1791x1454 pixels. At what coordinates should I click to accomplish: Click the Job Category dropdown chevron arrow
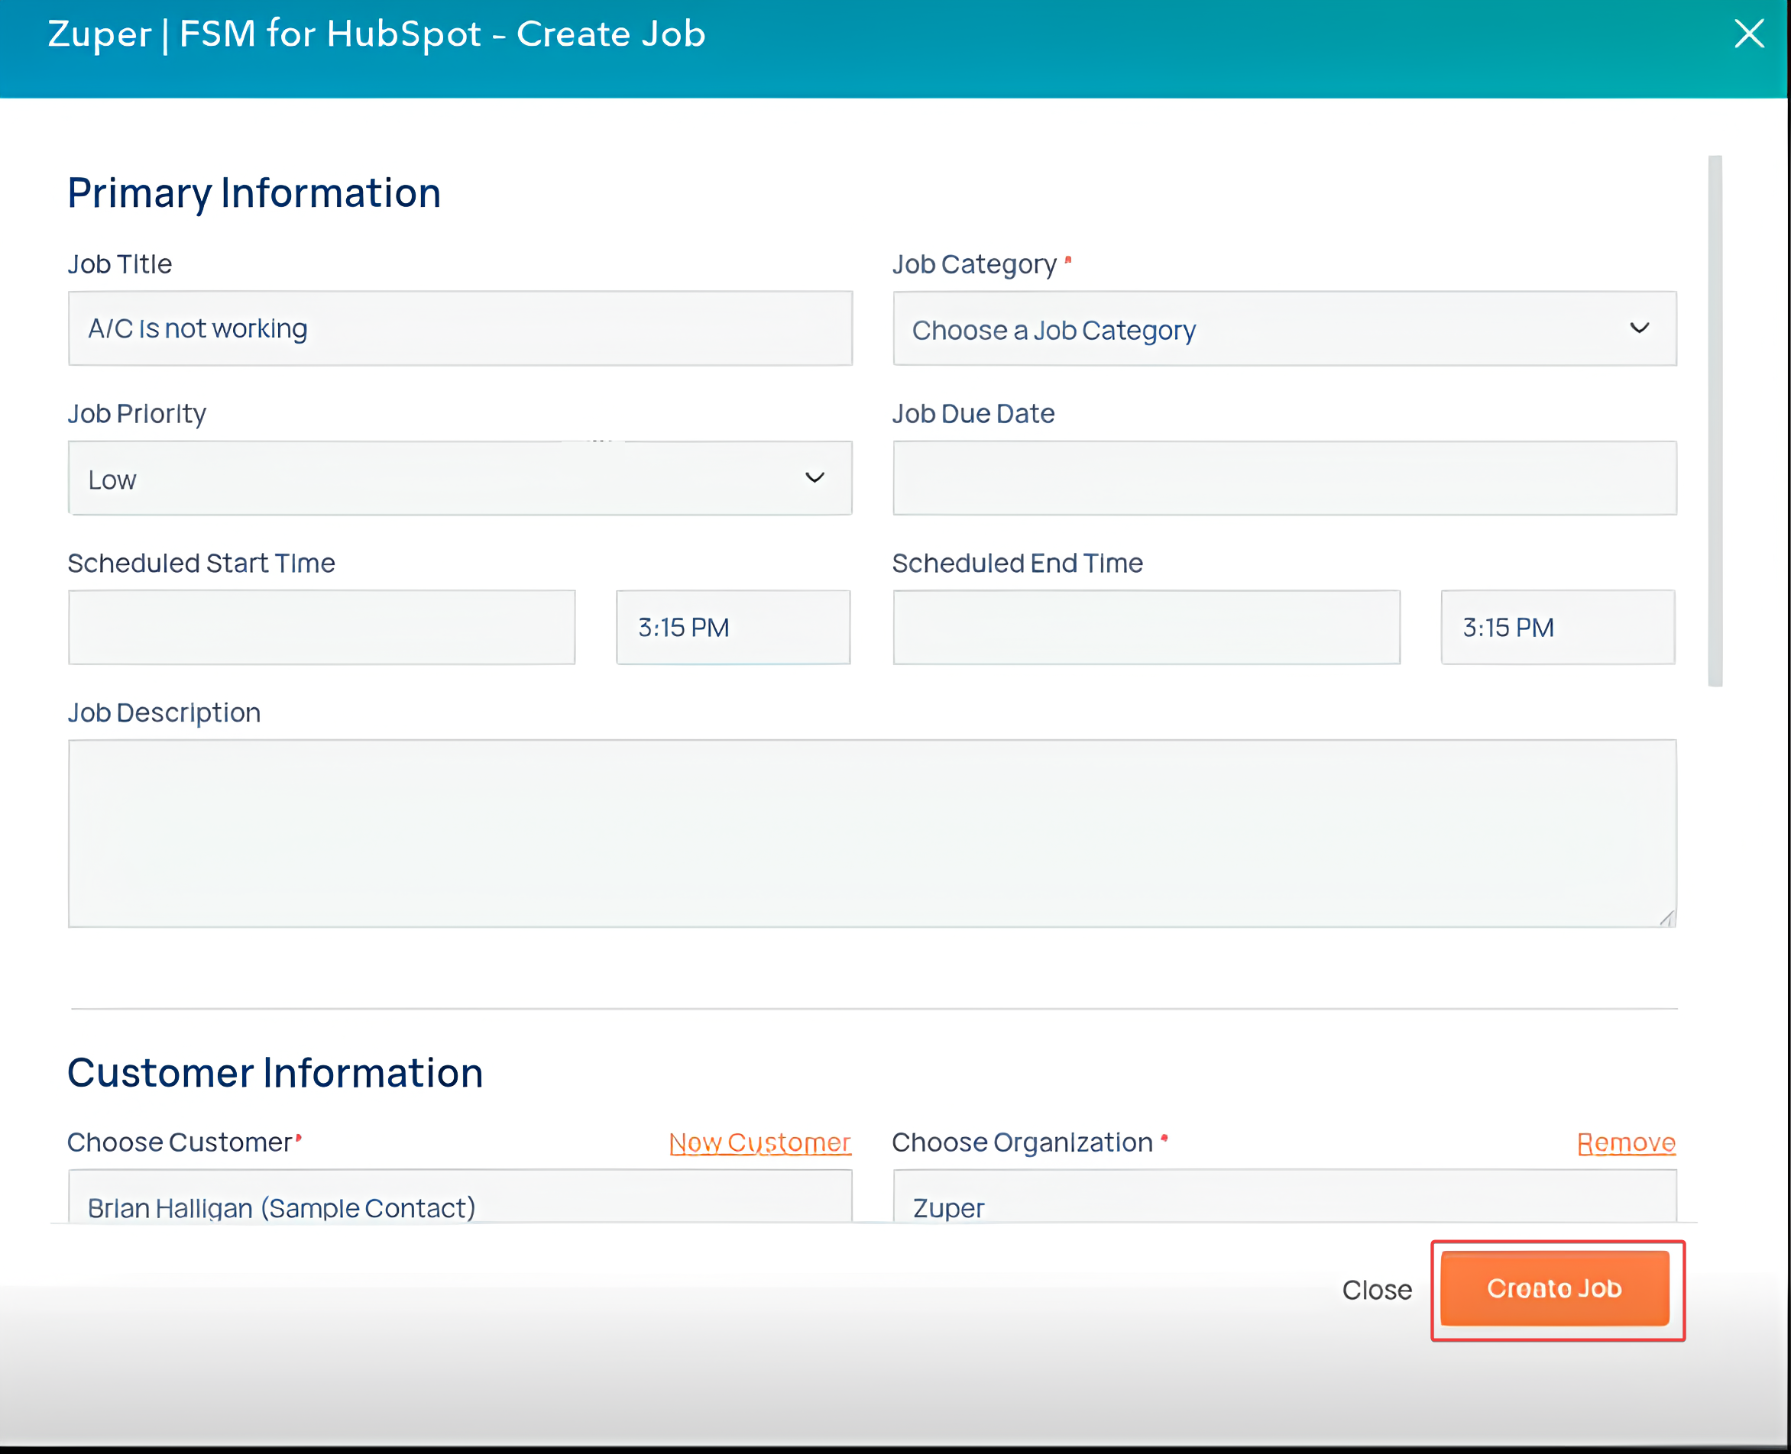[1639, 328]
